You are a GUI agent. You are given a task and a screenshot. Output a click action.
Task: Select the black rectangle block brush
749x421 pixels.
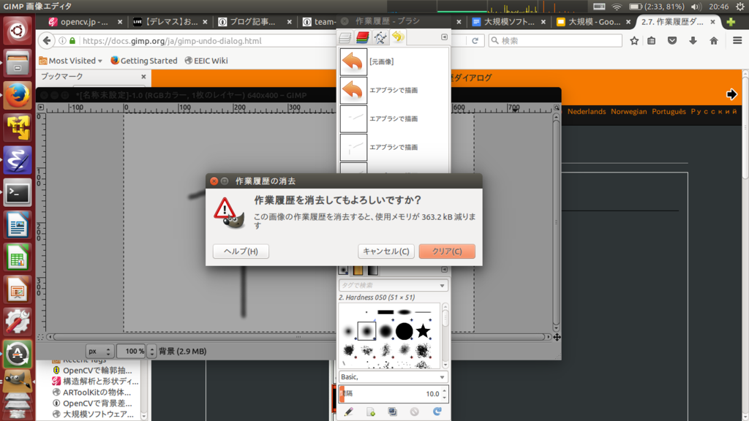385,312
